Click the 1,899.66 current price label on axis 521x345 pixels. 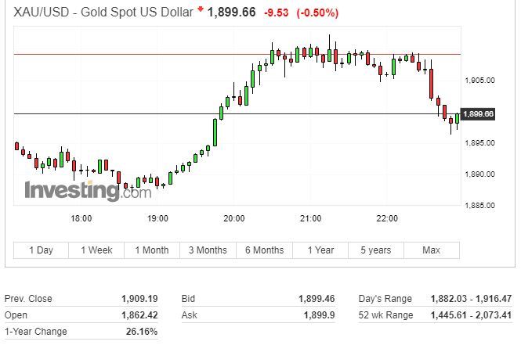click(x=478, y=114)
